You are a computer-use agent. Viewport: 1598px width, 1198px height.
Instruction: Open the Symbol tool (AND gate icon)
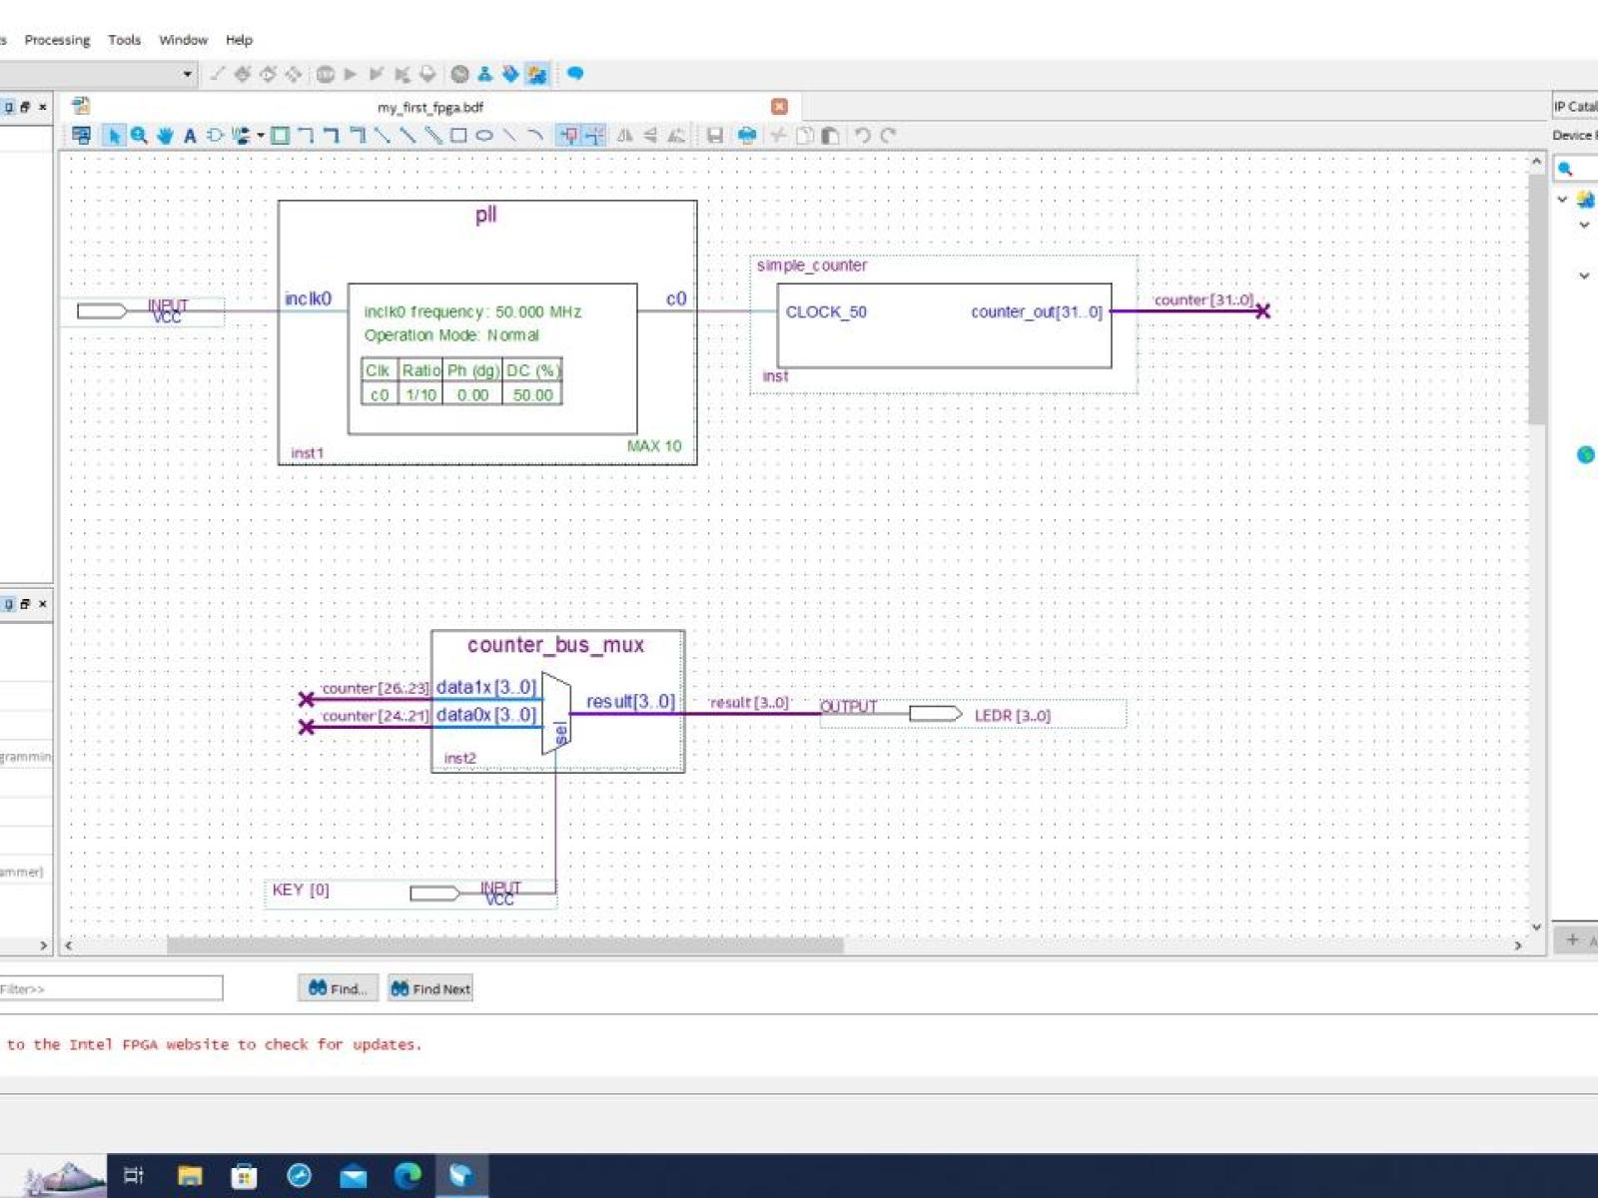[215, 136]
